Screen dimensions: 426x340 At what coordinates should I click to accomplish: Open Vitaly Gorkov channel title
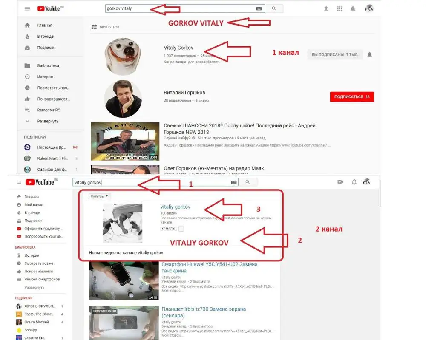tap(178, 48)
